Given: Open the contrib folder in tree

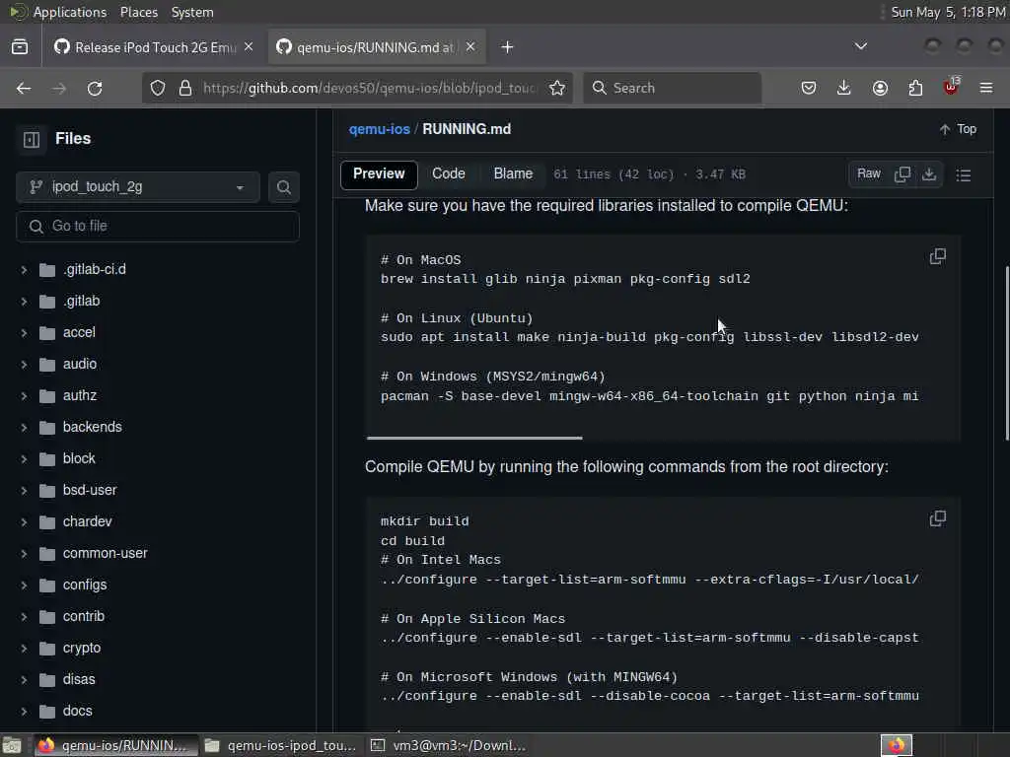Looking at the screenshot, I should [x=83, y=616].
